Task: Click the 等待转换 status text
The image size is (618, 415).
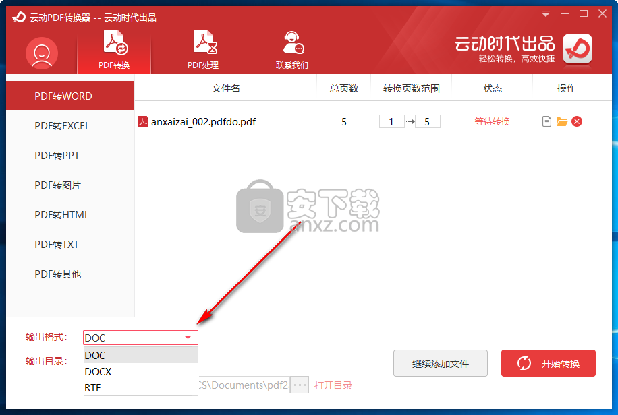Action: click(493, 121)
